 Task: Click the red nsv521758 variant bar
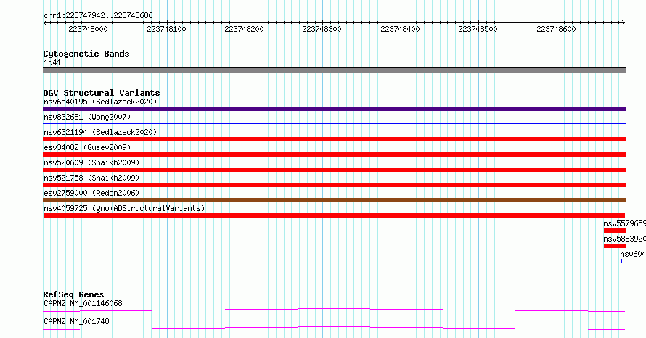click(x=334, y=185)
